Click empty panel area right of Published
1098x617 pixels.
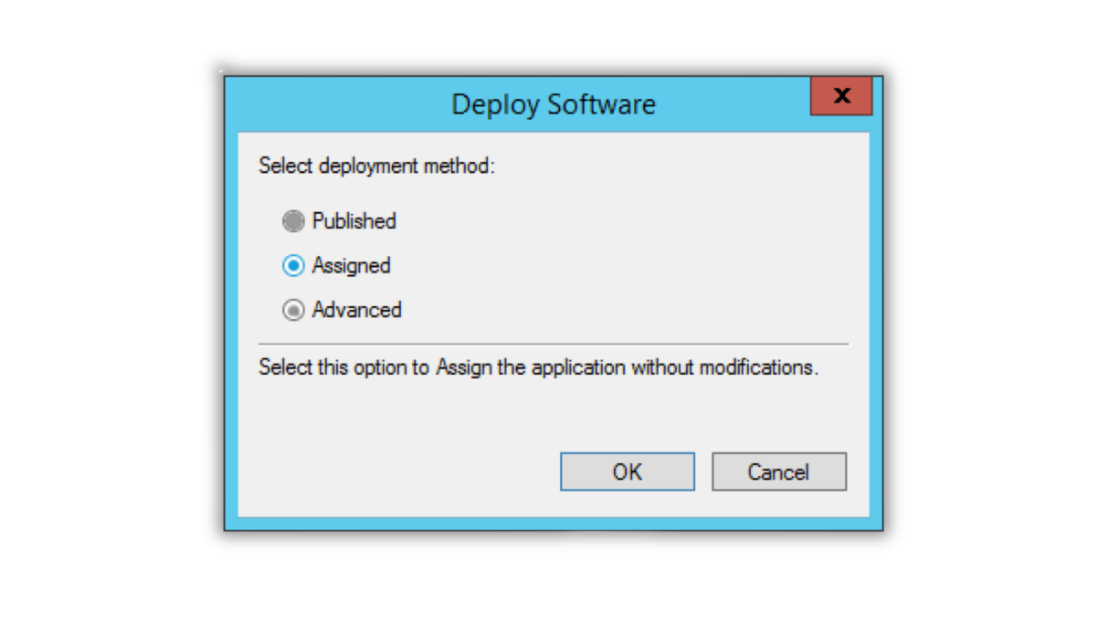click(x=629, y=221)
